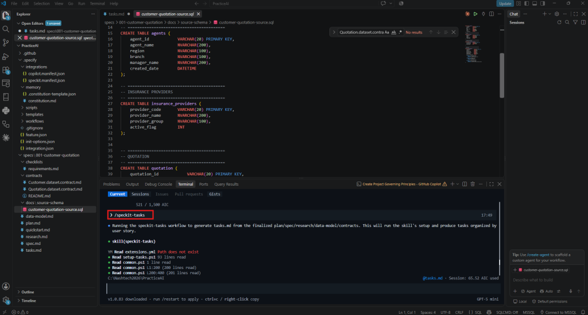This screenshot has width=588, height=315.
Task: Click the Update button
Action: click(x=505, y=3)
